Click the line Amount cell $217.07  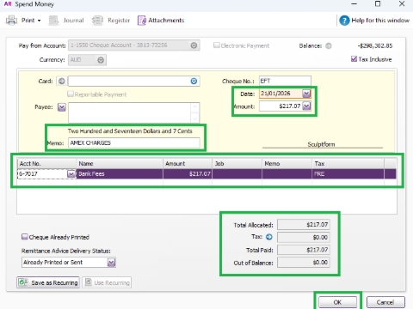[x=188, y=174]
